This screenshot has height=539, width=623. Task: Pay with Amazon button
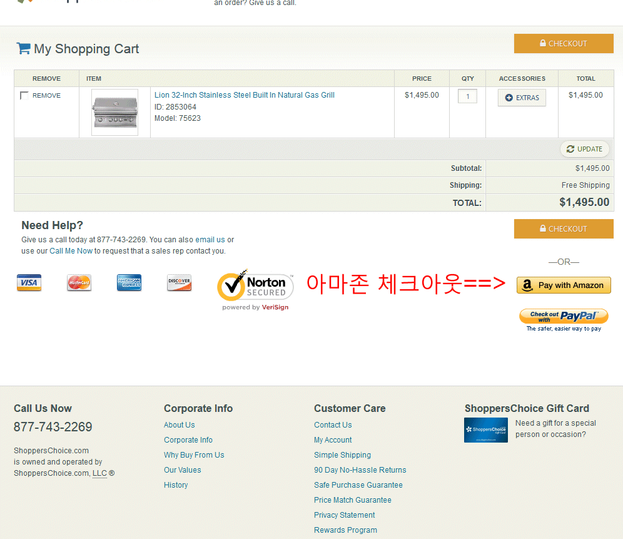click(564, 285)
